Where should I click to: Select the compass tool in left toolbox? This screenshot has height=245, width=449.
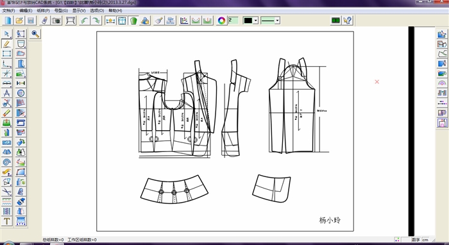(6, 93)
